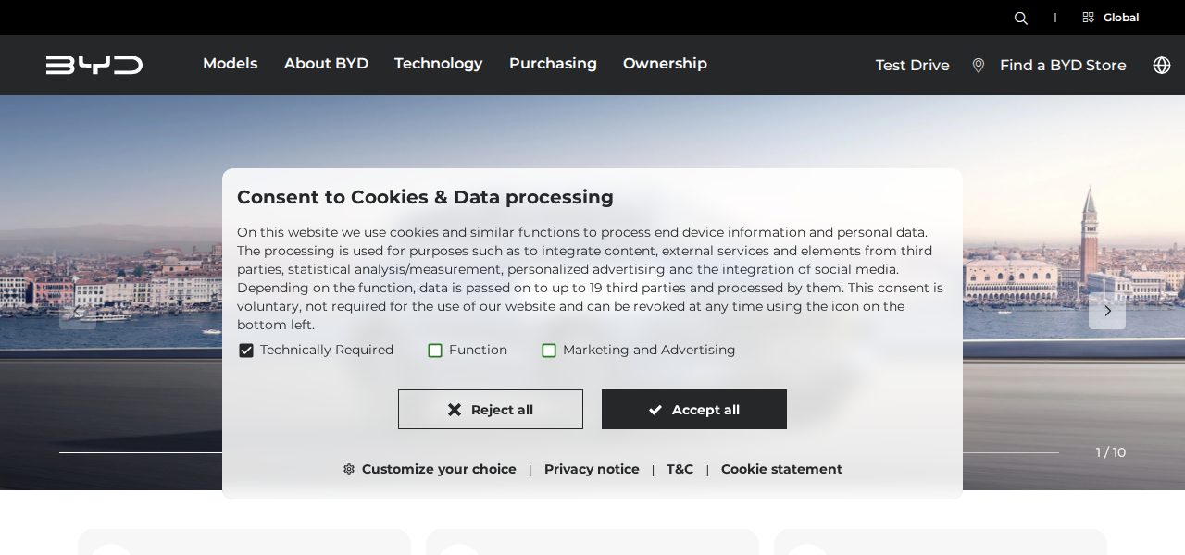Click the store location pin icon

[978, 65]
